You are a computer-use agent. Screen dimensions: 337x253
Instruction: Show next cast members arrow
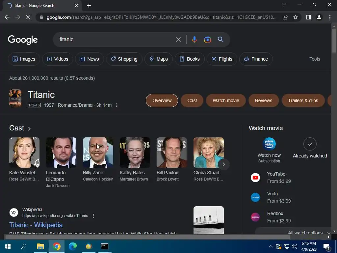(x=223, y=164)
